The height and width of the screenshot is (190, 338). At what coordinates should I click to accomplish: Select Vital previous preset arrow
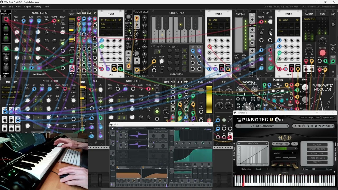coord(147,128)
